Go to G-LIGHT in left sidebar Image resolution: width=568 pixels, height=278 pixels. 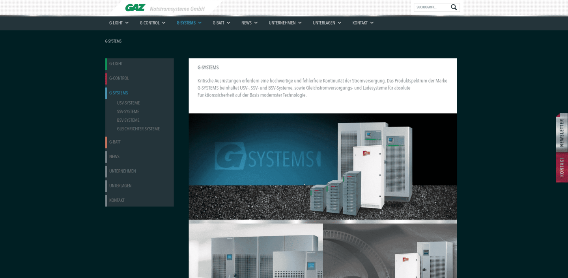click(116, 64)
